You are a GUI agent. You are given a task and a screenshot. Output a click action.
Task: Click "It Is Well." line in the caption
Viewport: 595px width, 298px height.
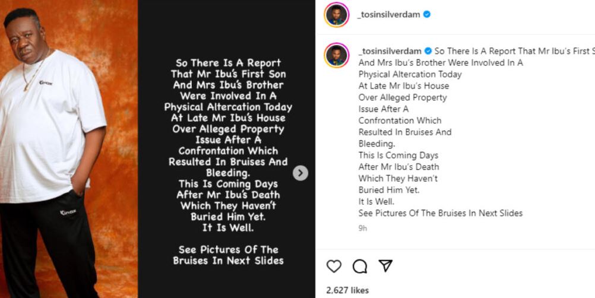(376, 201)
